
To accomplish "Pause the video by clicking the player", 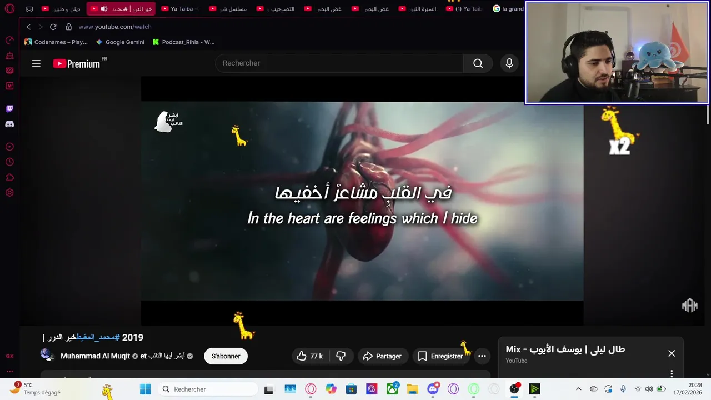I will coord(362,201).
